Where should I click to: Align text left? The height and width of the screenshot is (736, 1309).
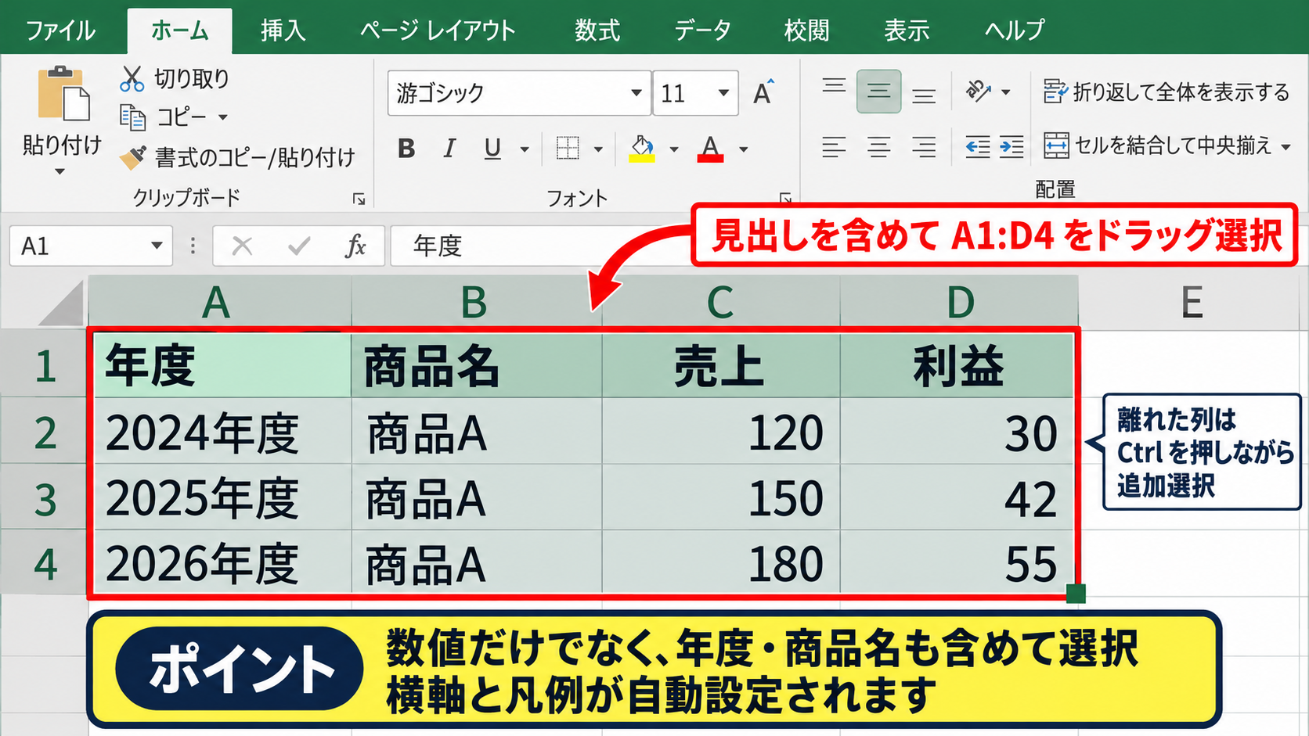(x=834, y=146)
